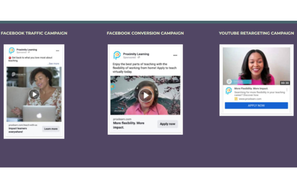Open vertical dots menu on YouTube ad

[287, 90]
